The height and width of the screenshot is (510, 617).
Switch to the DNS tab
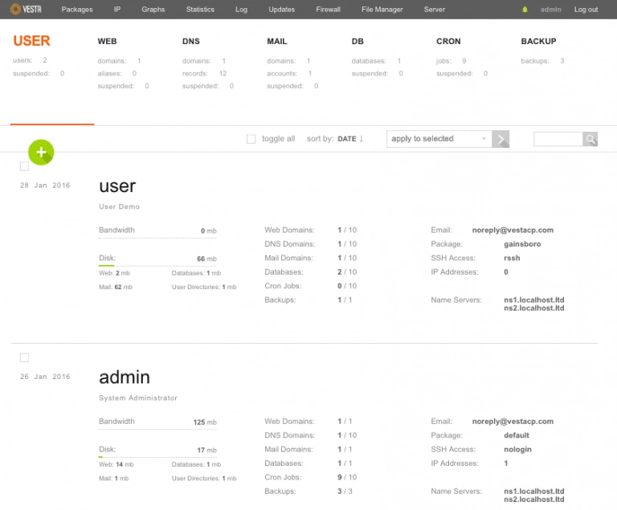191,41
